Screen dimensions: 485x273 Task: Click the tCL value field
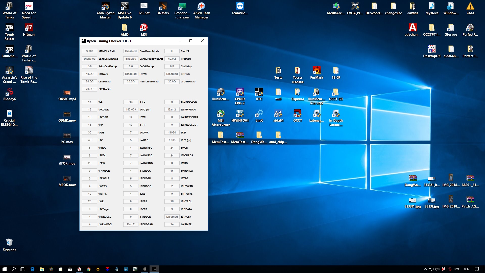click(90, 102)
